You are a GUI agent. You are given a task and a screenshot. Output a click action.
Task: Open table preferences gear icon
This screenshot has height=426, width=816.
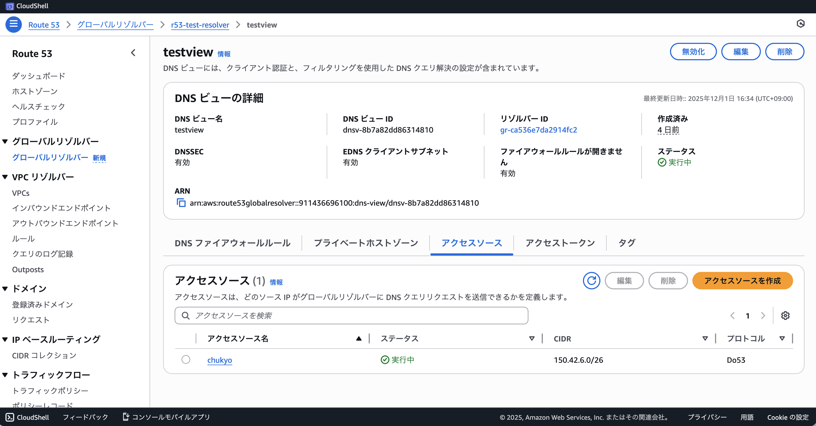(785, 316)
